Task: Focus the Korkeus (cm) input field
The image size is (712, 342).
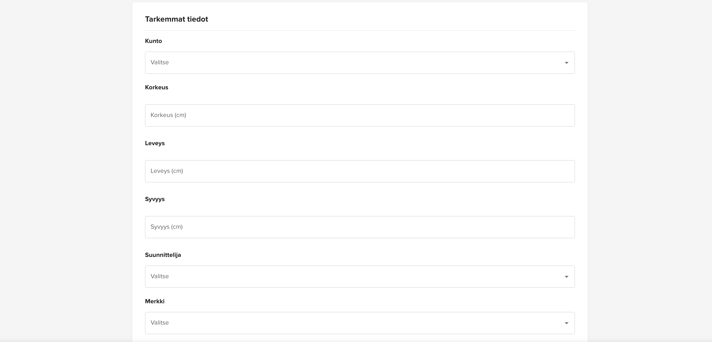Action: (x=360, y=115)
